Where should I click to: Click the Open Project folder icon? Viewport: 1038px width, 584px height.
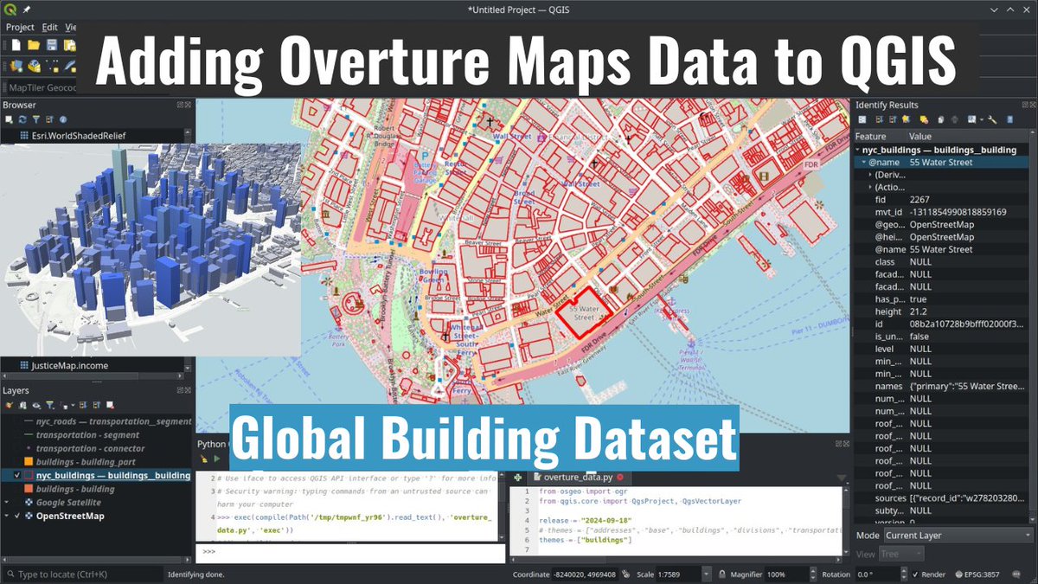[34, 45]
